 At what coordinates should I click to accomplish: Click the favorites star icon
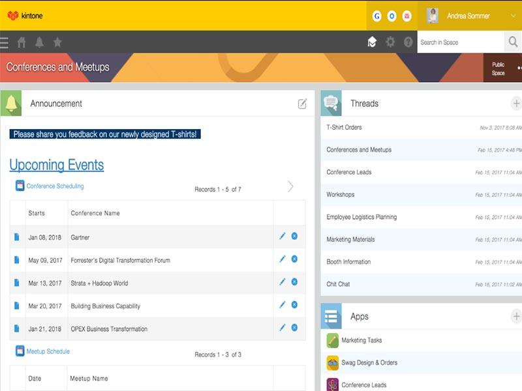coord(59,42)
